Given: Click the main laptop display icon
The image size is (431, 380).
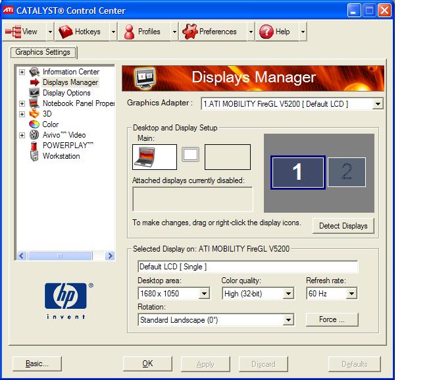Looking at the screenshot, I should click(x=155, y=157).
